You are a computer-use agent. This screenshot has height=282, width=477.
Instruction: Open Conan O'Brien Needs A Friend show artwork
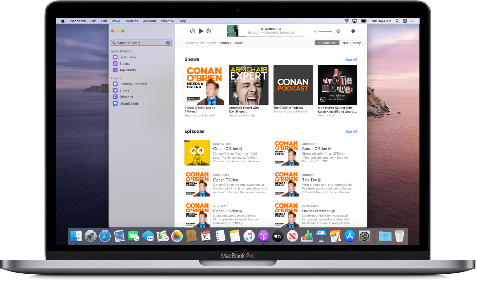(x=204, y=85)
